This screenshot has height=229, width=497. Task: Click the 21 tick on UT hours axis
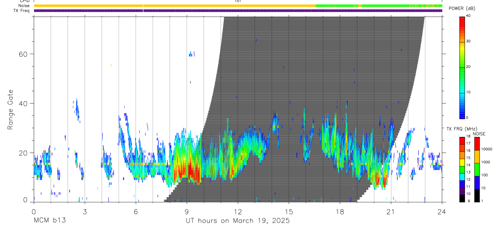pyautogui.click(x=391, y=211)
